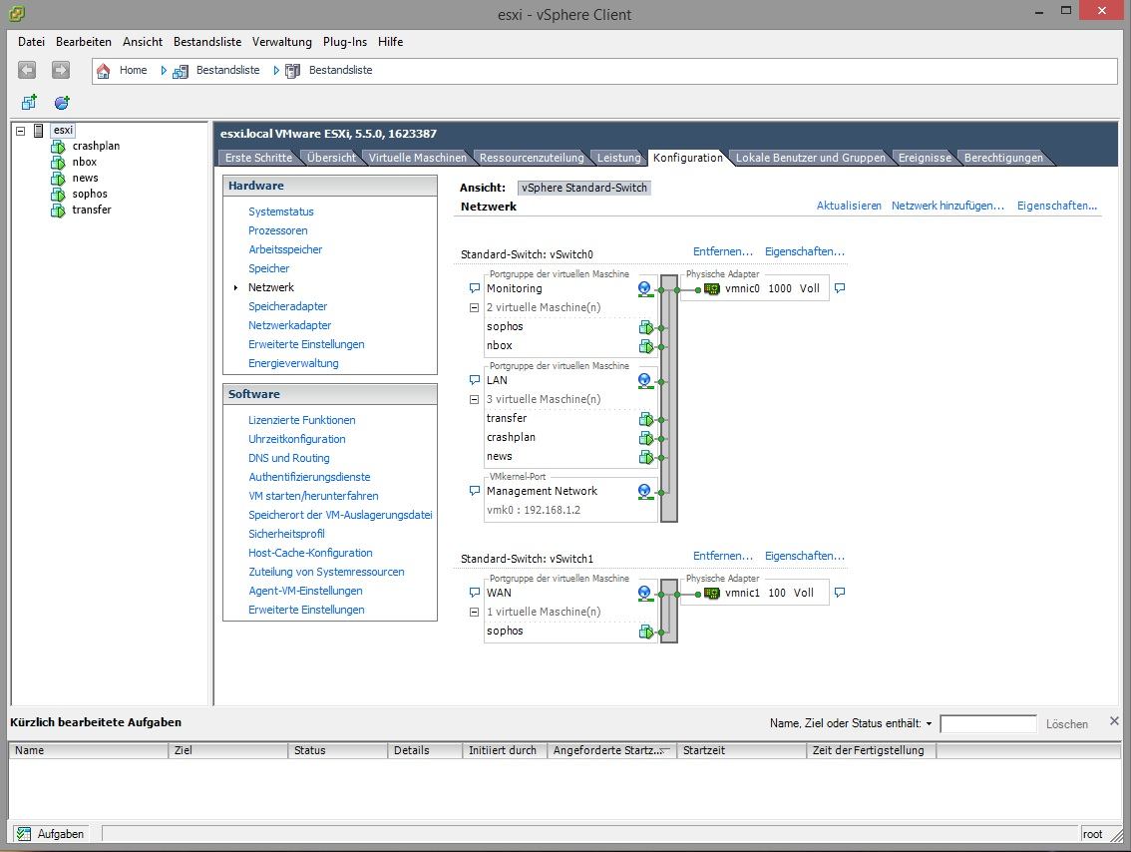Switch to the Ereignisse tab

925,158
